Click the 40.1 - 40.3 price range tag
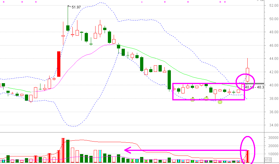 point(255,87)
